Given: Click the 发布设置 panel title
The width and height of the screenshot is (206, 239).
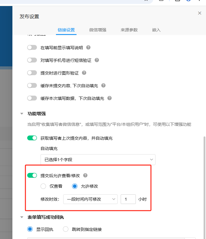Looking at the screenshot, I should click(x=29, y=17).
